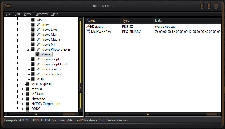Click the MOHWSplash folder icon

tap(28, 84)
